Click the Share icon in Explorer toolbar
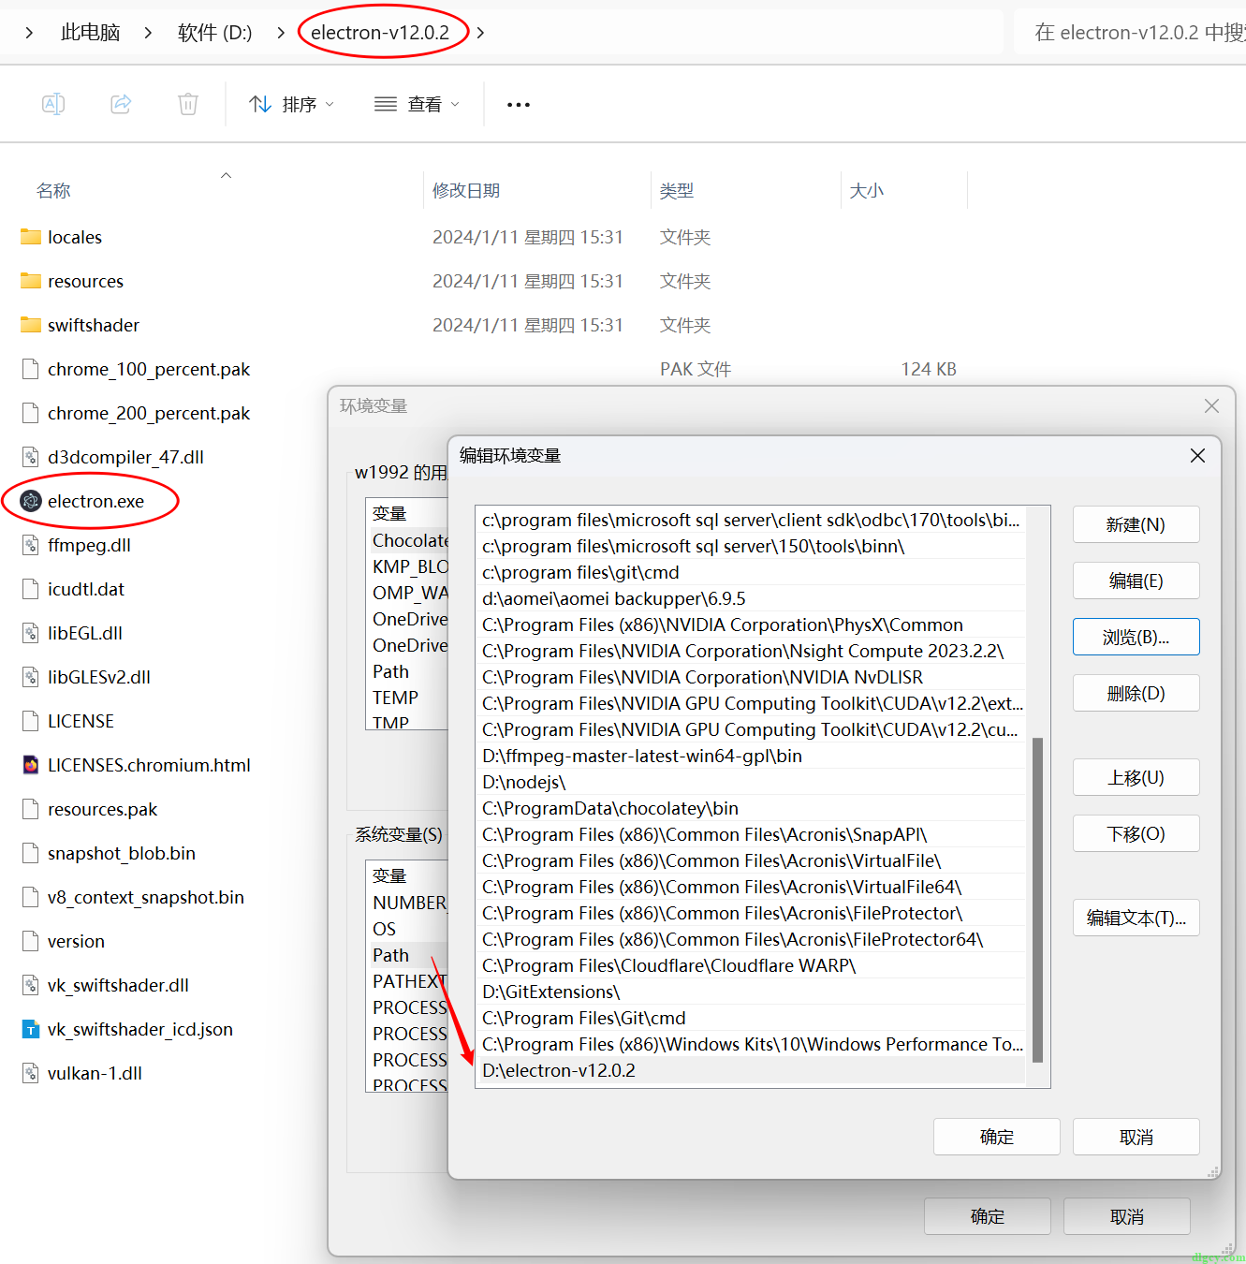The height and width of the screenshot is (1264, 1246). tap(121, 104)
